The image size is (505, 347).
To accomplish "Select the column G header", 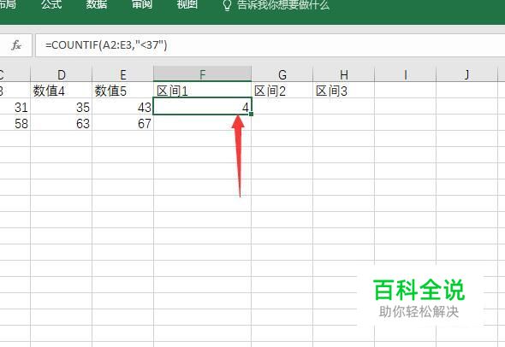I will point(282,74).
